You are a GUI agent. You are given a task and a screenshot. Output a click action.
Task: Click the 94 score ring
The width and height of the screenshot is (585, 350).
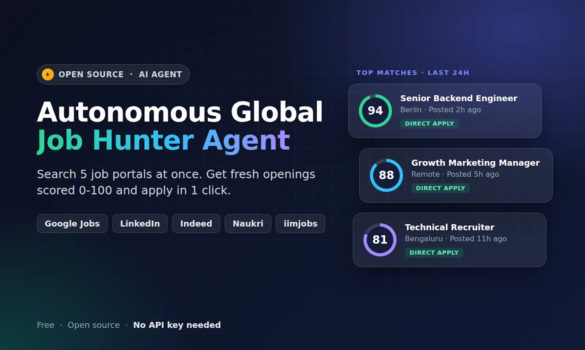(375, 111)
